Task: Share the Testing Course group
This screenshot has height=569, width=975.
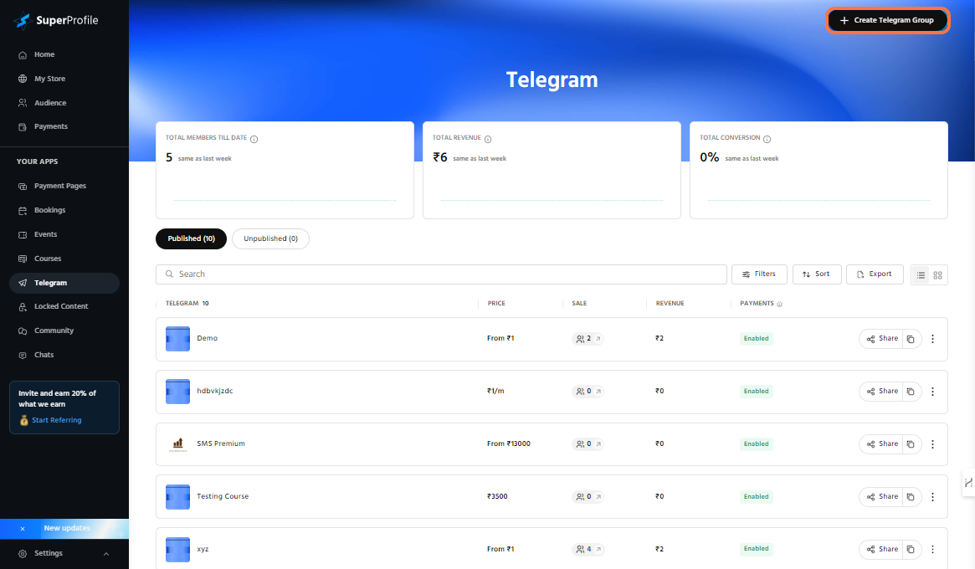Action: (882, 497)
